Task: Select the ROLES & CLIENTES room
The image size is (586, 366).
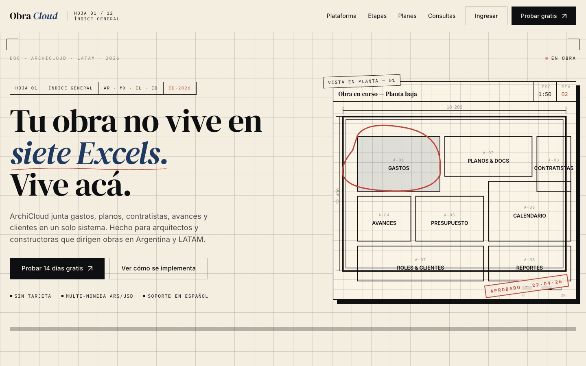Action: 420,264
